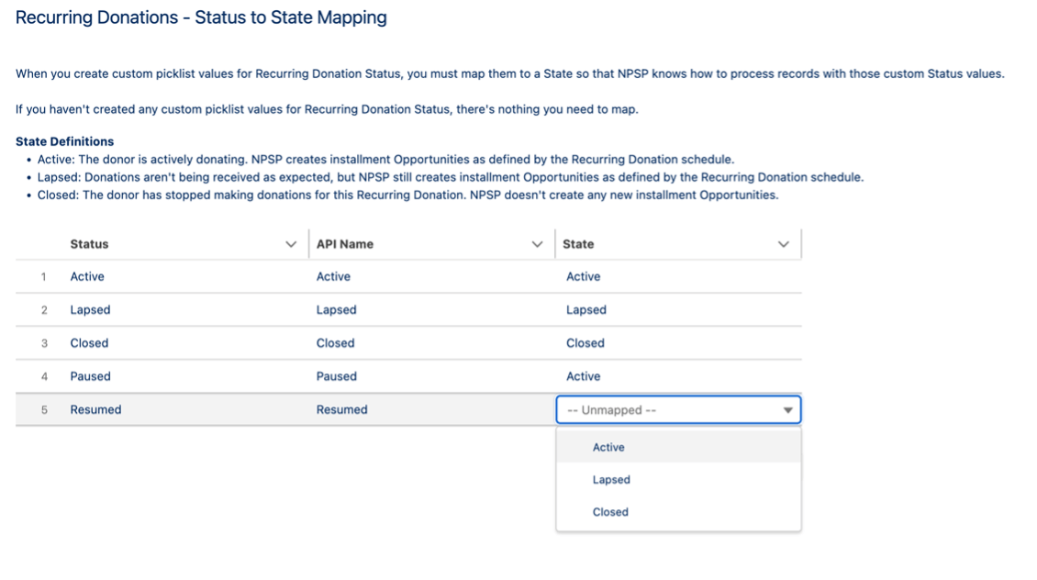Sort by the API Name column header
This screenshot has height=580, width=1037.
[x=344, y=244]
